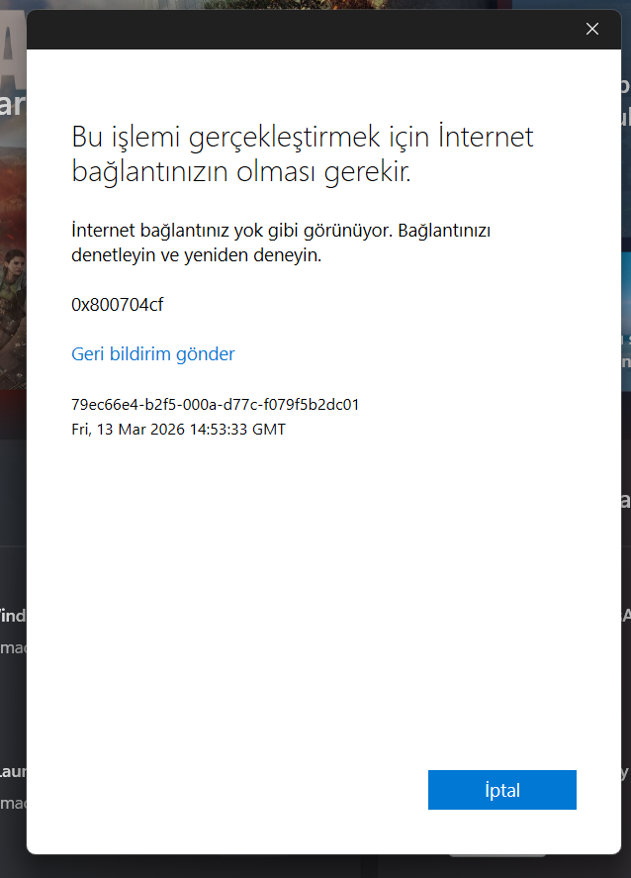Select the error code 0x800704cf text
This screenshot has width=631, height=878.
tap(118, 305)
